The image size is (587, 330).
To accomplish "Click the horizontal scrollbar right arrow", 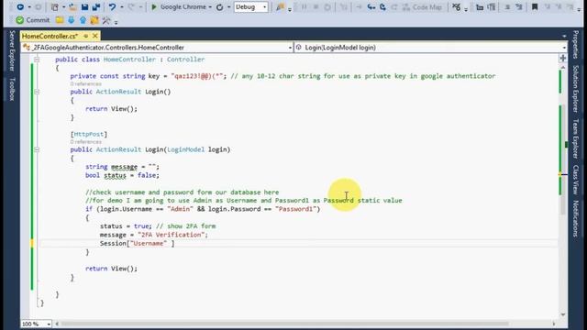I will point(554,324).
